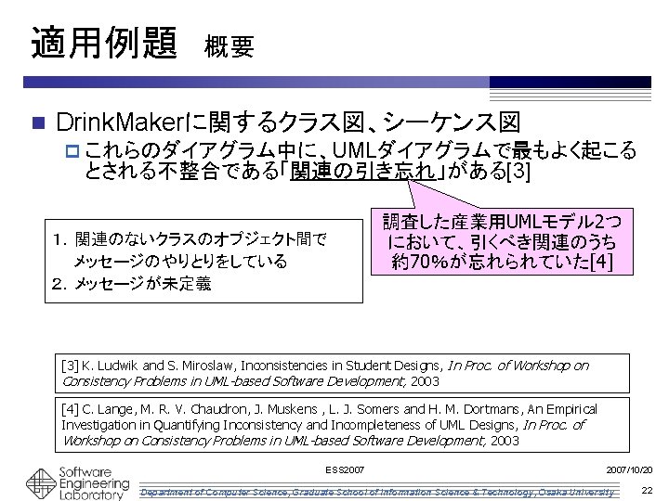Click slide page number 22
Image resolution: width=669 pixels, height=501 pixels.
click(x=647, y=491)
